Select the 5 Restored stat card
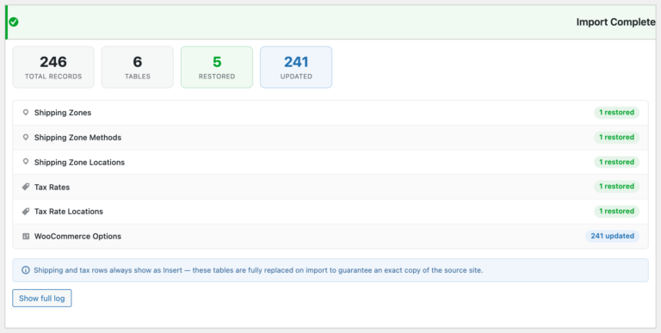This screenshot has width=661, height=333. click(x=217, y=67)
